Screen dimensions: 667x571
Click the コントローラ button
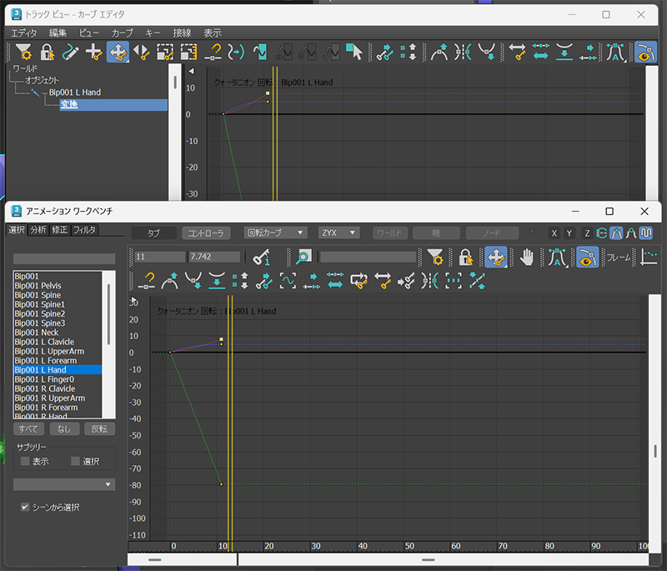[206, 233]
